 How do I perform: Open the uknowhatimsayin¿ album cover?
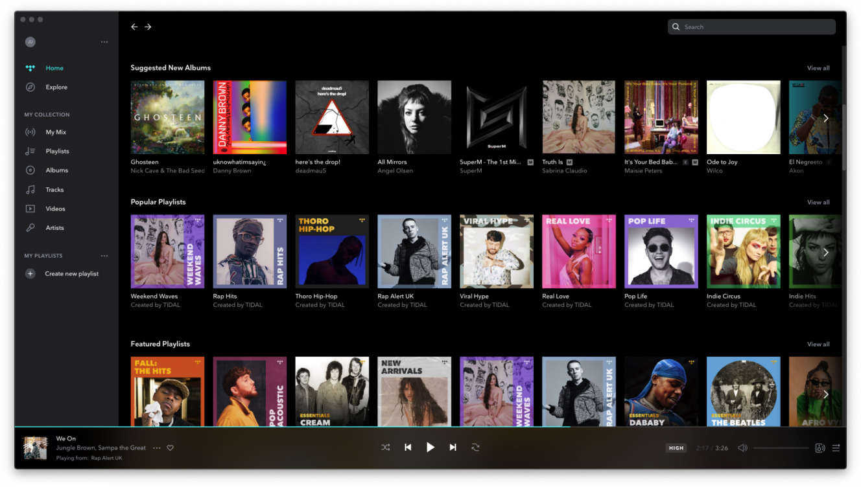[x=250, y=117]
